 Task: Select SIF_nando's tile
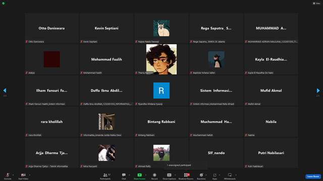[217, 153]
